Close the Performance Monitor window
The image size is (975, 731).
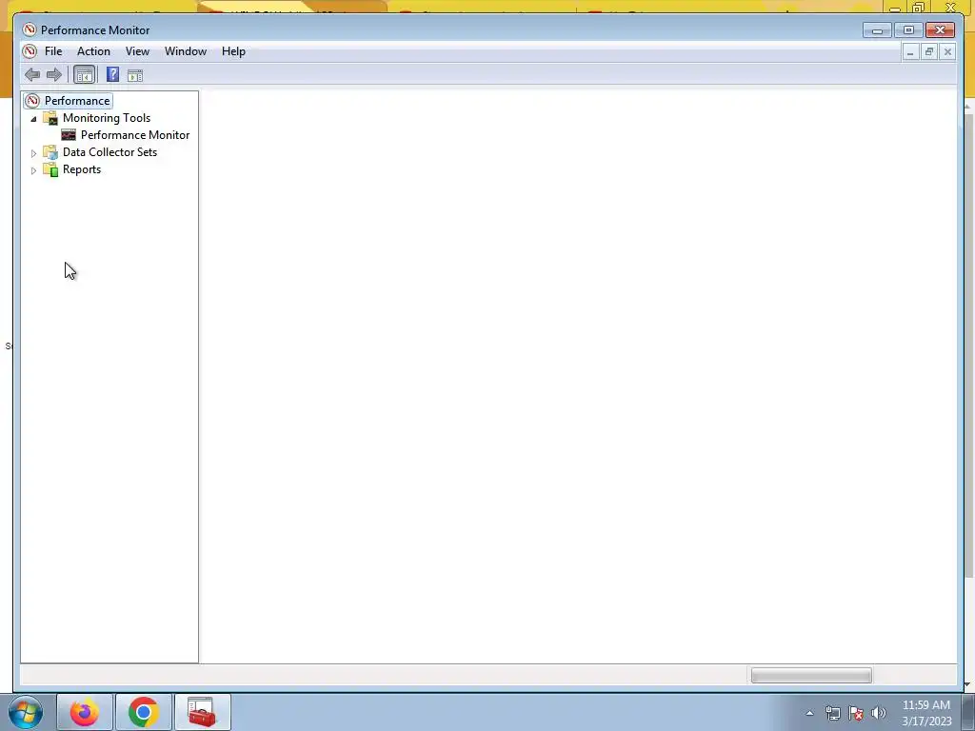tap(940, 30)
